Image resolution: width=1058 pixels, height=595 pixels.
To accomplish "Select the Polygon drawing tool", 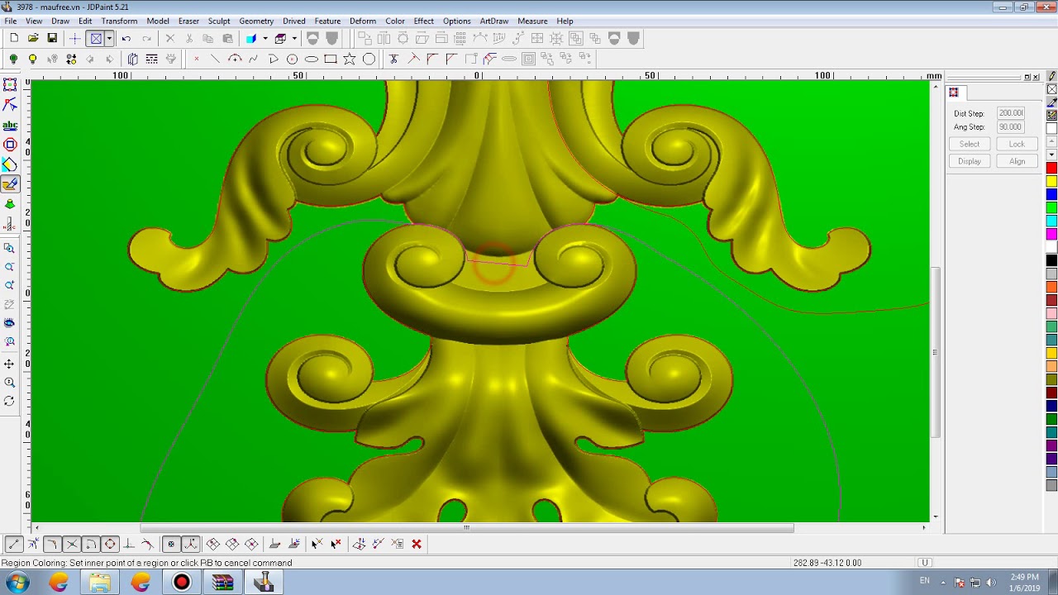I will point(369,59).
